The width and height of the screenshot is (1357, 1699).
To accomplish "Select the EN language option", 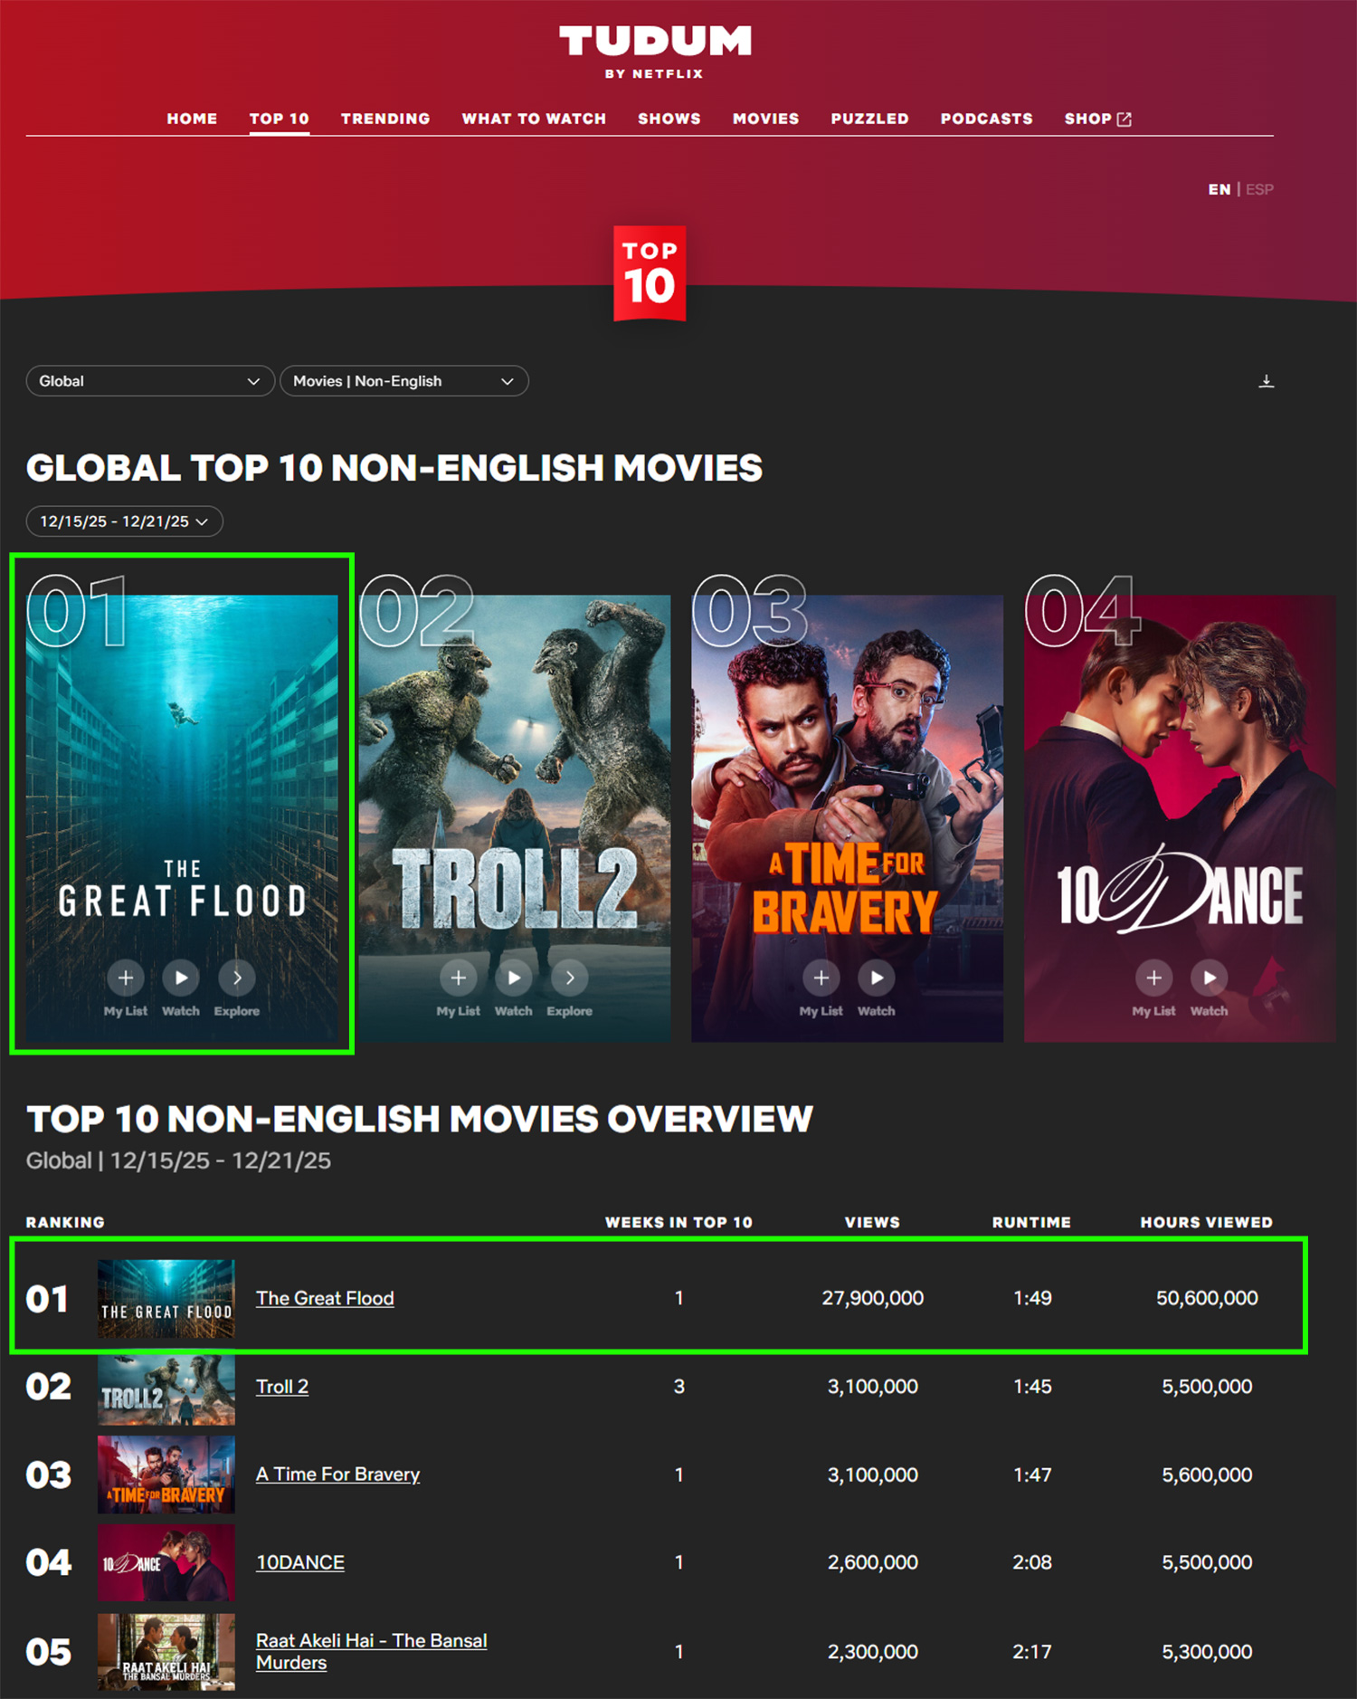I will pos(1219,189).
